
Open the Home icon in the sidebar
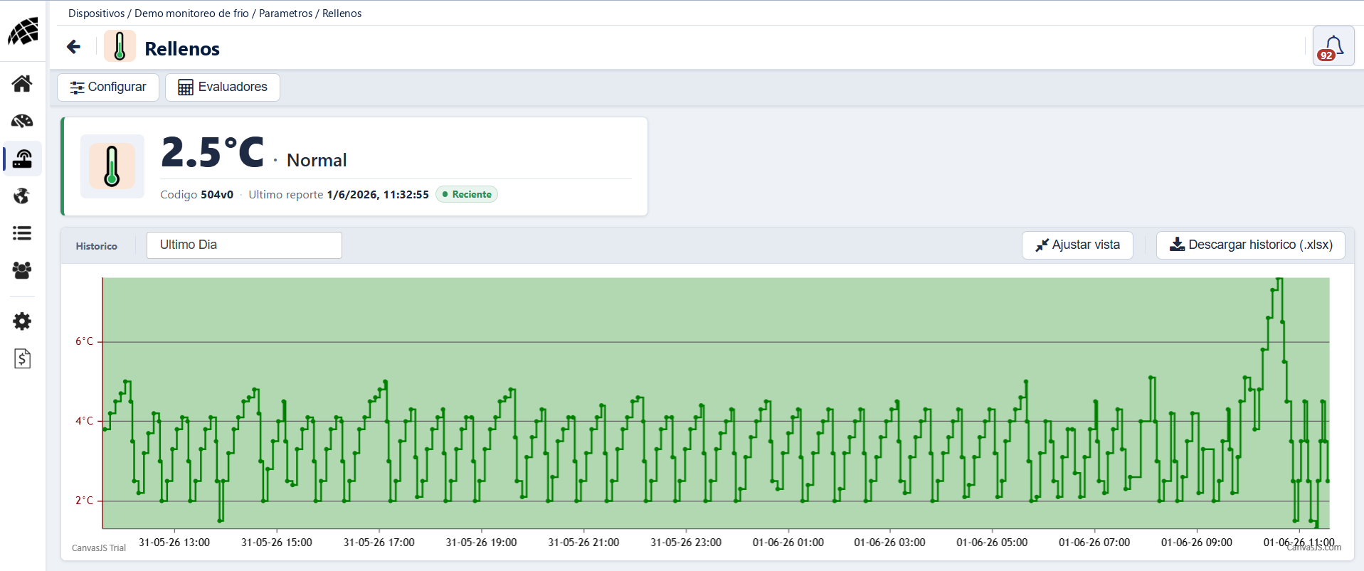click(22, 84)
